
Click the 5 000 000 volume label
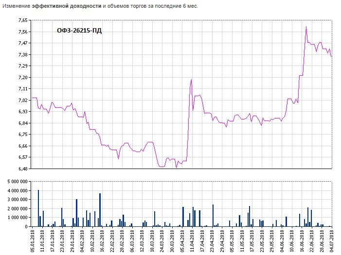tap(18, 182)
